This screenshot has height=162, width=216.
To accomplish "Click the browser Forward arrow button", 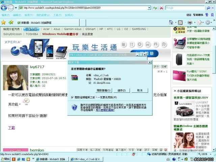I will [x=11, y=8].
